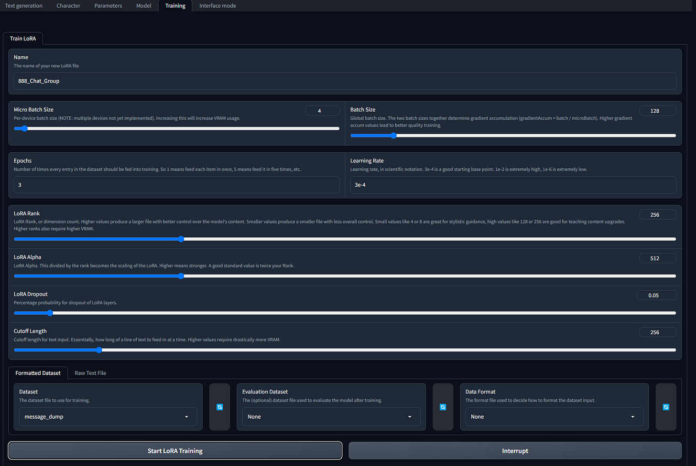Click the LoRA Name field with 888_Chat_Group
This screenshot has height=466, width=696.
click(x=345, y=81)
